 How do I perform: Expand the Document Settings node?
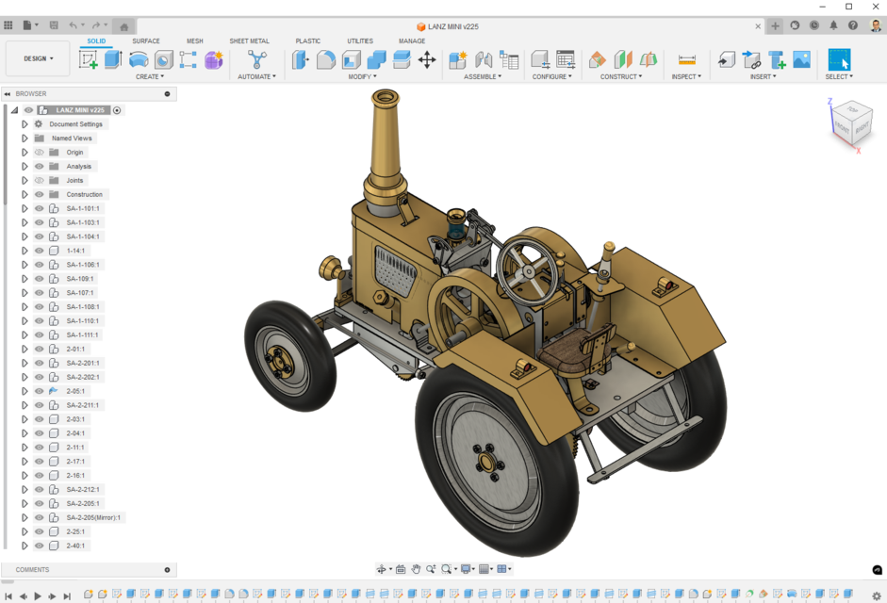click(25, 123)
